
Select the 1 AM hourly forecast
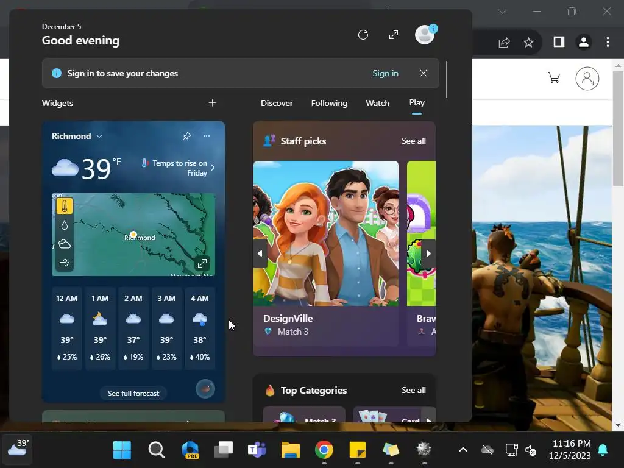coord(100,328)
